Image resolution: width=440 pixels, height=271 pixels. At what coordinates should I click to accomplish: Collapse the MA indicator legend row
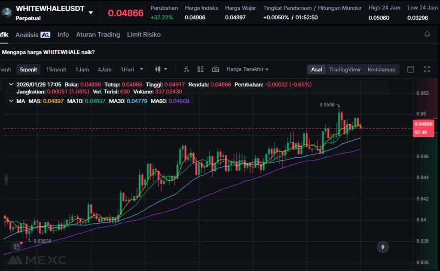(11, 101)
